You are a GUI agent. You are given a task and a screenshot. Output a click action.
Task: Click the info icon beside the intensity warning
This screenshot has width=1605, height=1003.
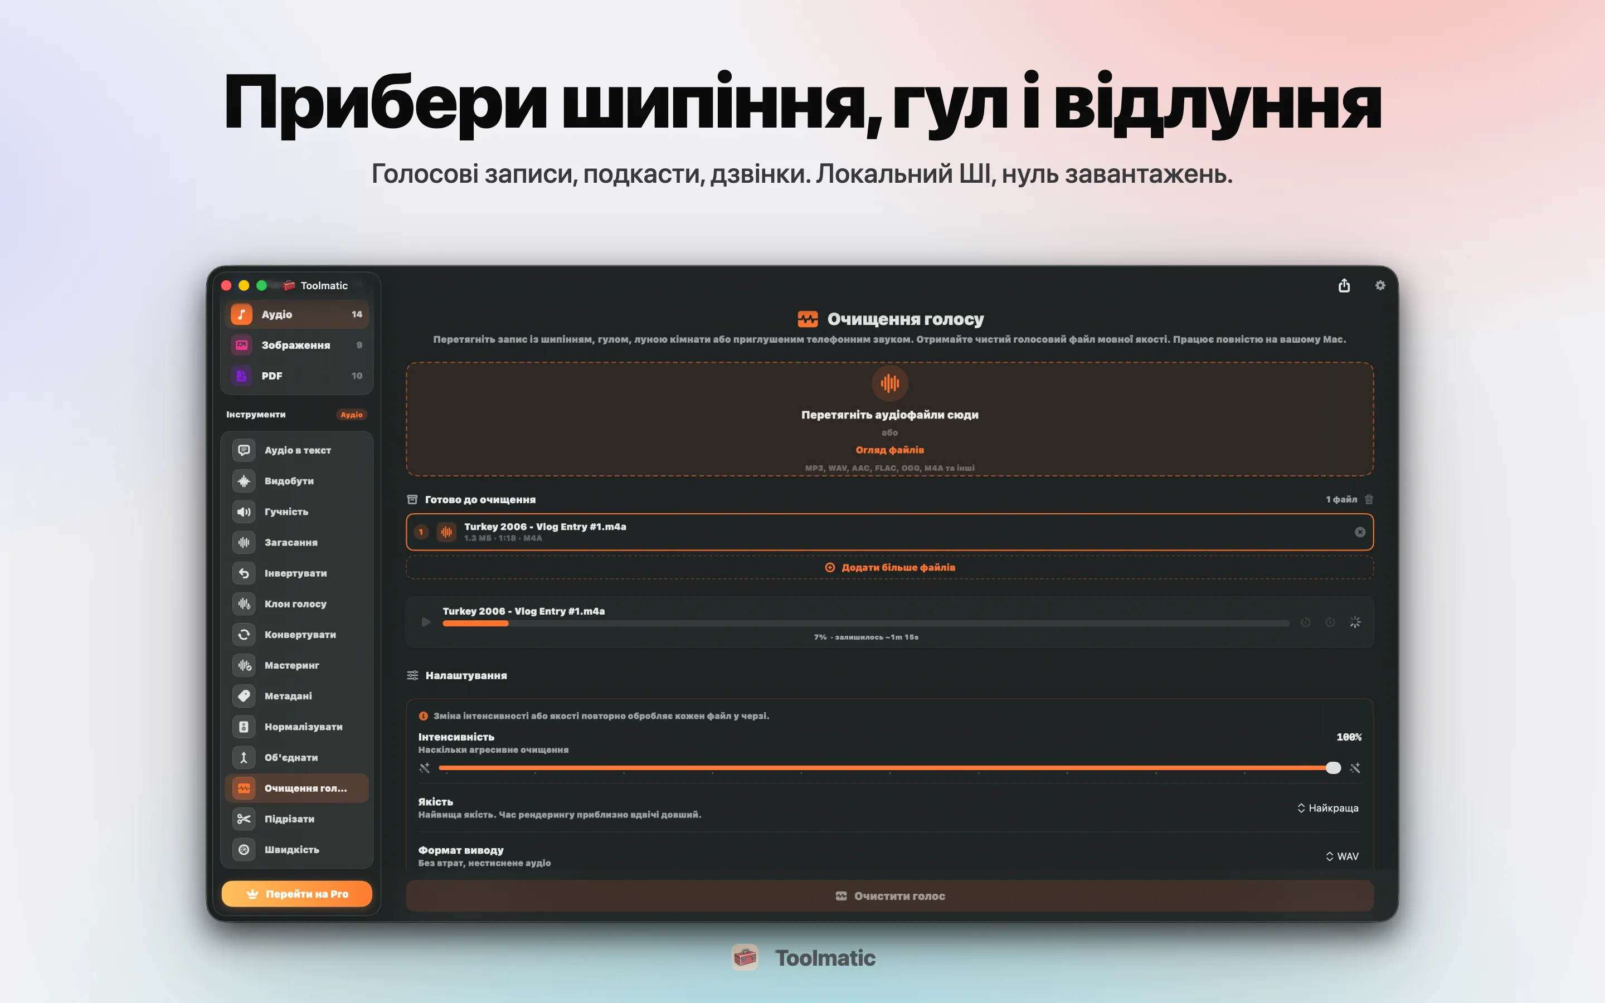tap(423, 716)
